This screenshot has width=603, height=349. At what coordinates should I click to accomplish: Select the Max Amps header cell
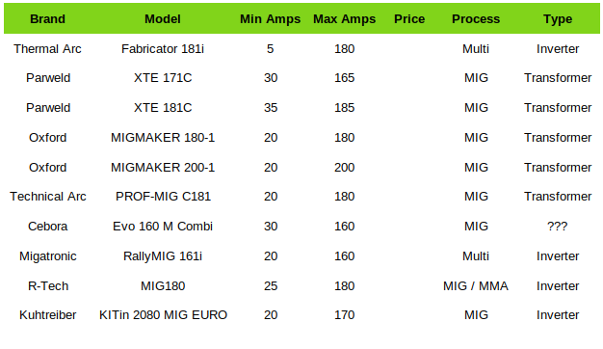click(x=344, y=19)
